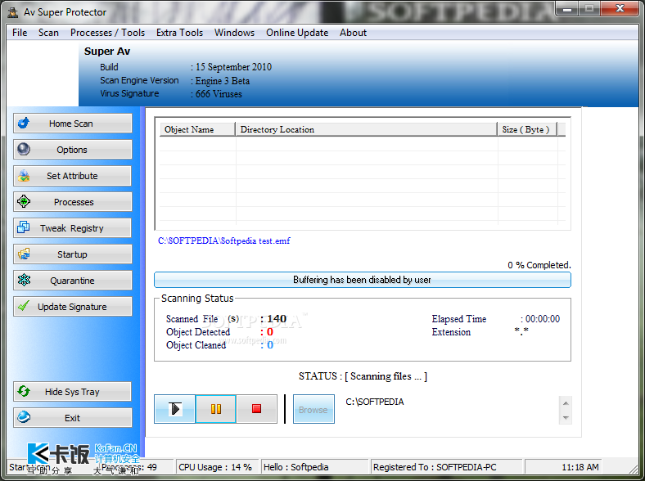Click the Update Signature checkmark icon

pos(24,306)
